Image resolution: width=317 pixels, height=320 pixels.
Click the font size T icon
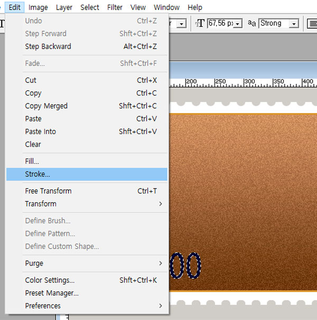pos(200,23)
